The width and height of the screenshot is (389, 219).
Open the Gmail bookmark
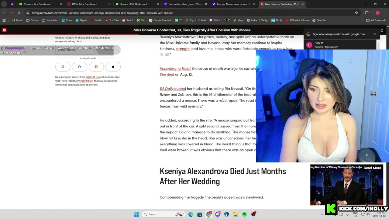17,20
